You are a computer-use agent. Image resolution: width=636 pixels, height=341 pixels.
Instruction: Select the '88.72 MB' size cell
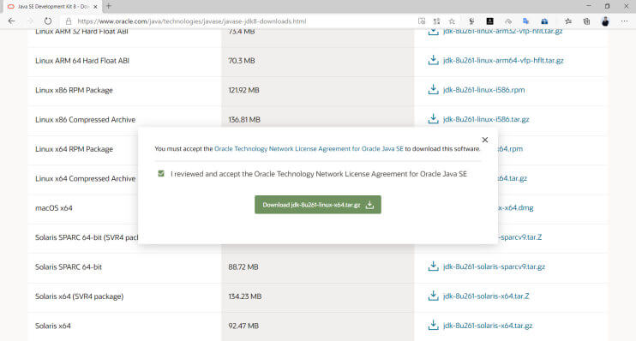pos(243,267)
